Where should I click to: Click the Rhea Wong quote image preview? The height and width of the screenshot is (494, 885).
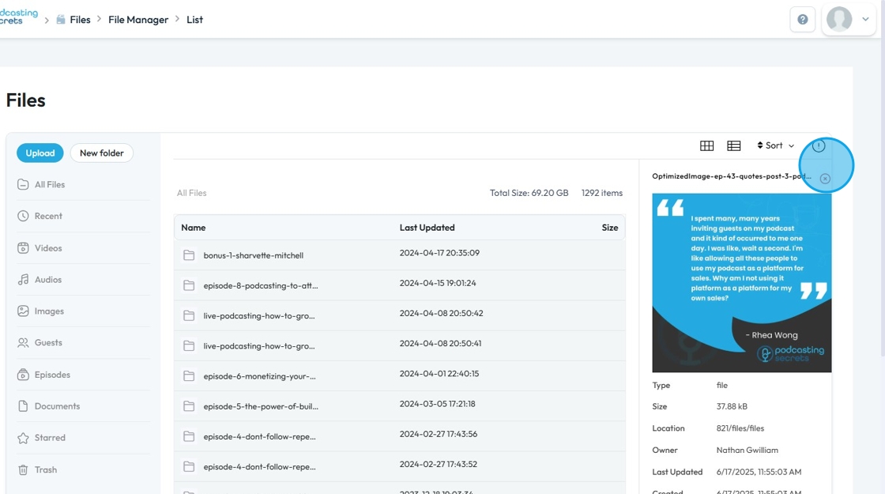742,283
